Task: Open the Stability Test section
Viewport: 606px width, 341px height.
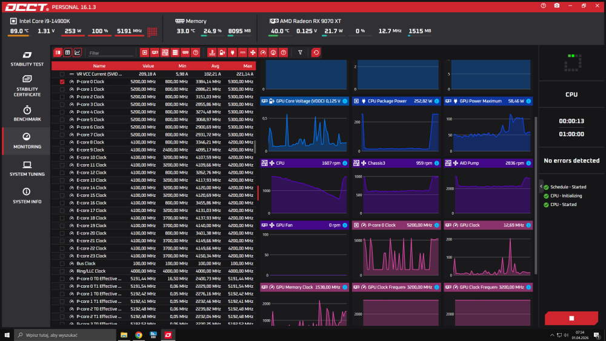Action: [27, 58]
